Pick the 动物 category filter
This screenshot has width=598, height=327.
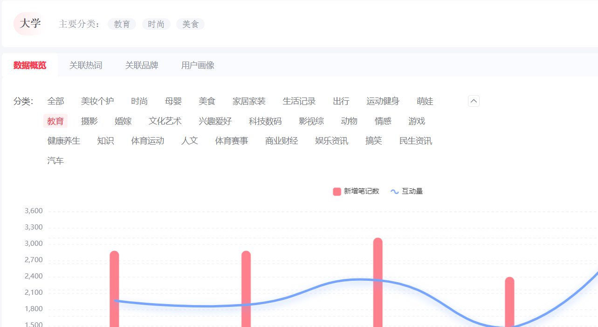349,121
